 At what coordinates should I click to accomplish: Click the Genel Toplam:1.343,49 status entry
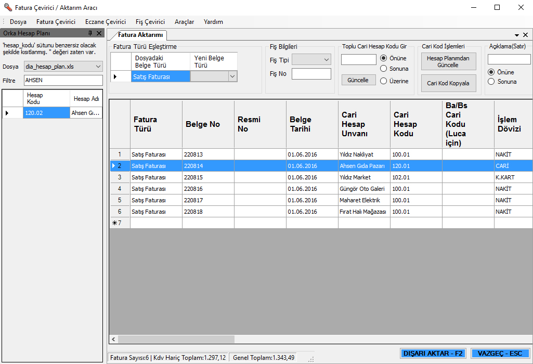click(x=264, y=358)
